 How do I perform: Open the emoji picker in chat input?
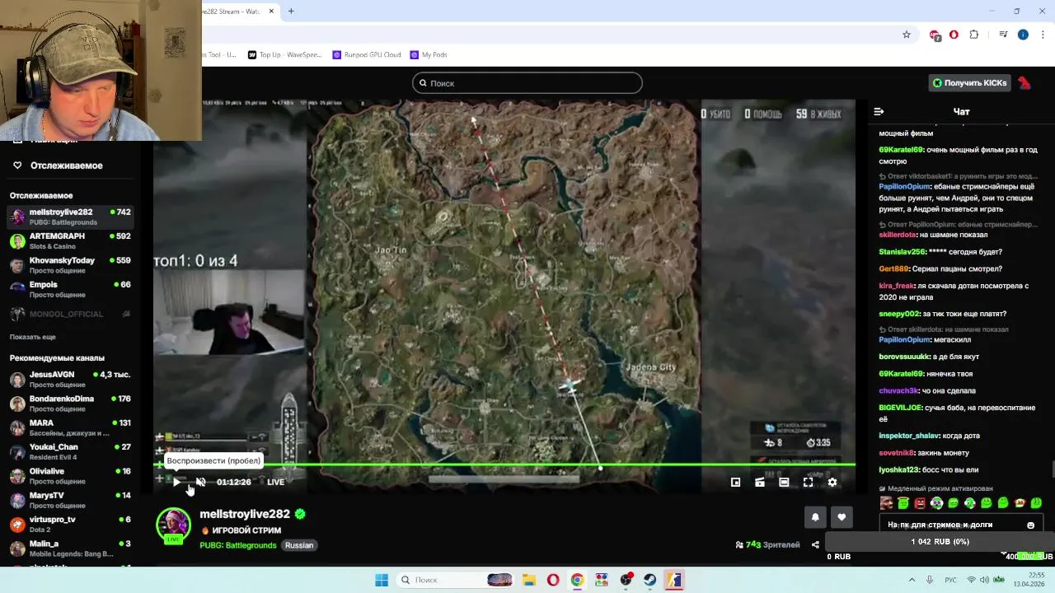coord(1030,525)
